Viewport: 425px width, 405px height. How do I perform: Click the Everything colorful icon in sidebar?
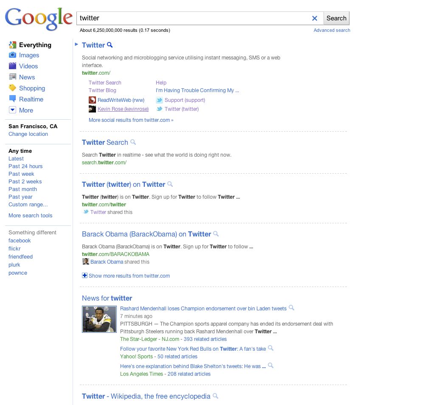click(x=12, y=45)
